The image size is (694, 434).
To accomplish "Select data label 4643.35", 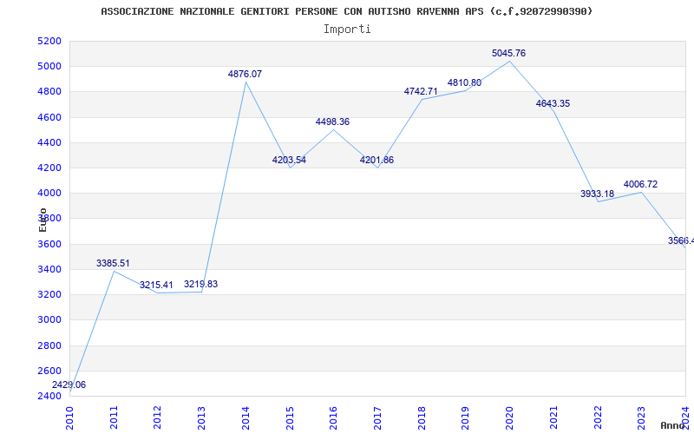I will pos(553,104).
